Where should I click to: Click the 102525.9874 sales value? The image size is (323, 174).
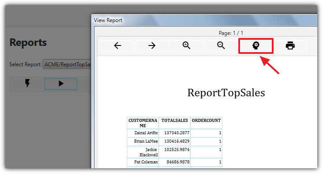(177, 150)
